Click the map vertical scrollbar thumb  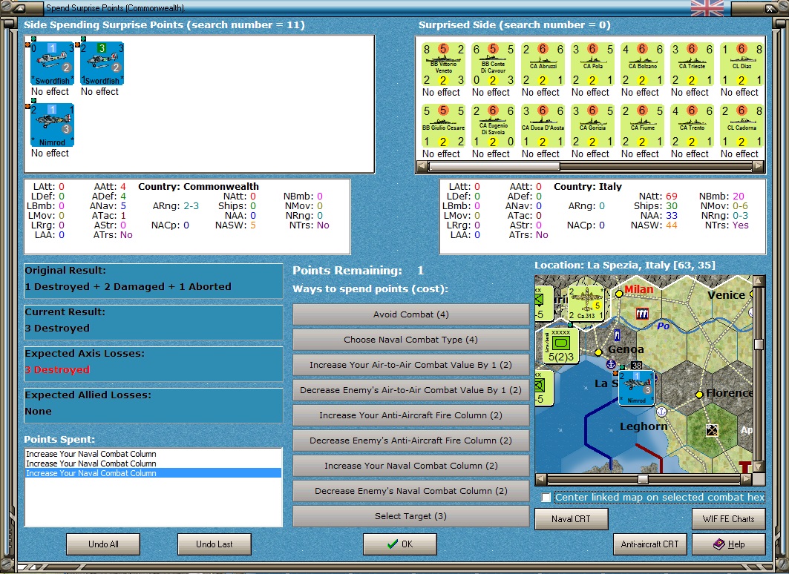[759, 344]
